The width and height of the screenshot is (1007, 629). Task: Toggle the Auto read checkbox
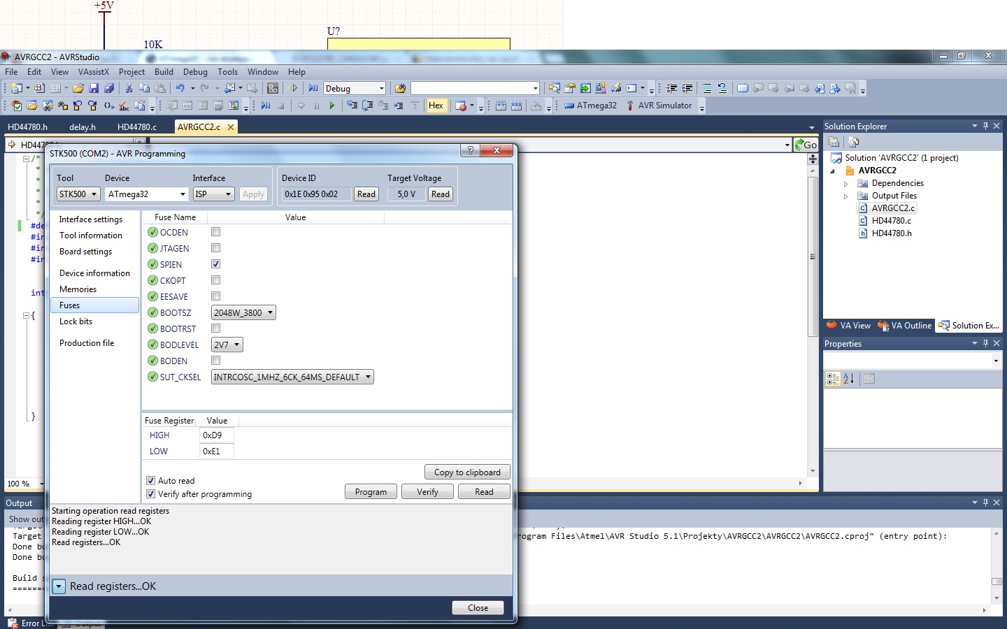(x=150, y=481)
